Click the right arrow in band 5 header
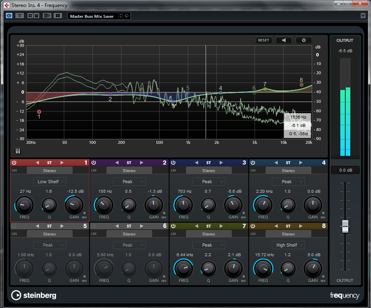This screenshot has width=371, height=308. coord(62,226)
